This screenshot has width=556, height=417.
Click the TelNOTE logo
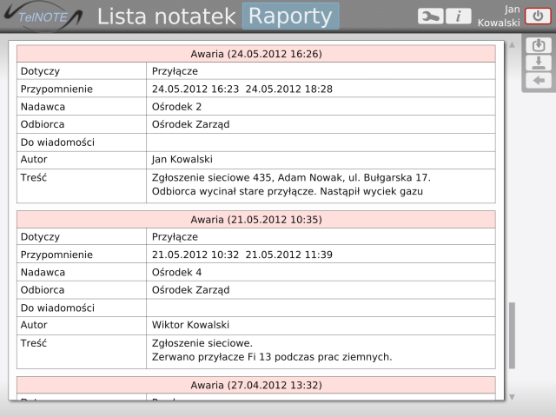click(x=43, y=17)
